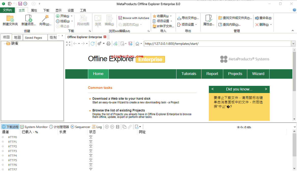
Task: Click the Tutorials navigation link
Action: [189, 74]
